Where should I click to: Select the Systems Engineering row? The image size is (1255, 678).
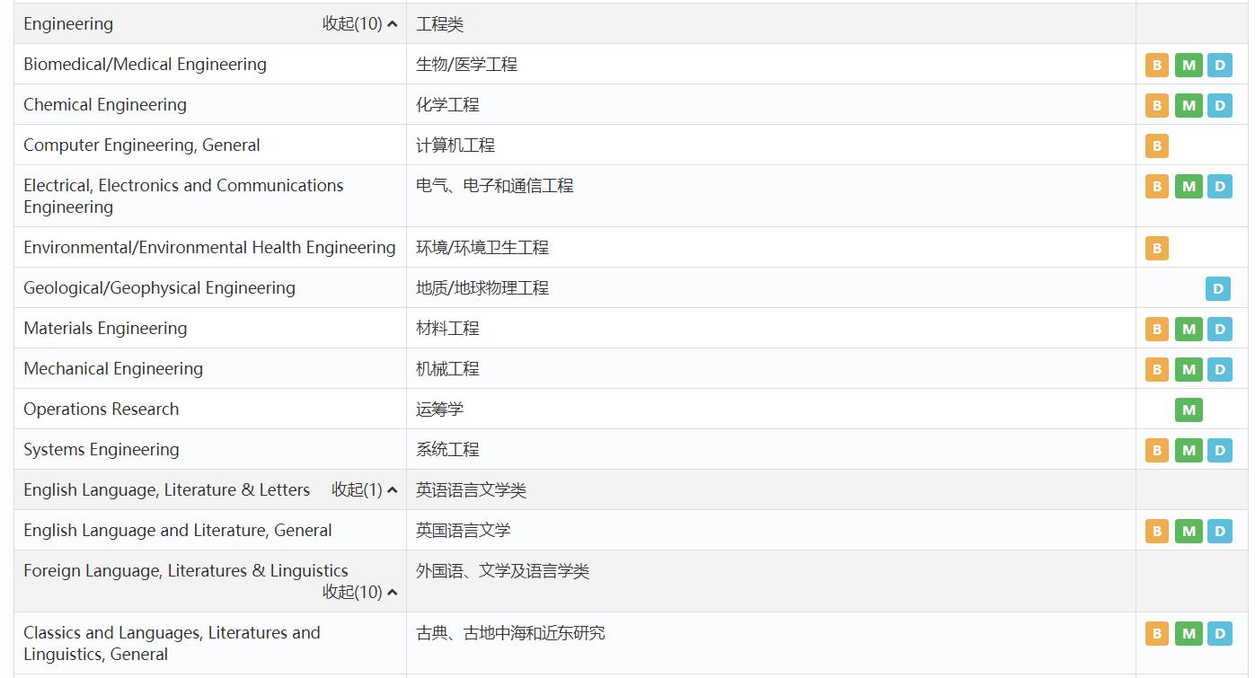(x=102, y=450)
